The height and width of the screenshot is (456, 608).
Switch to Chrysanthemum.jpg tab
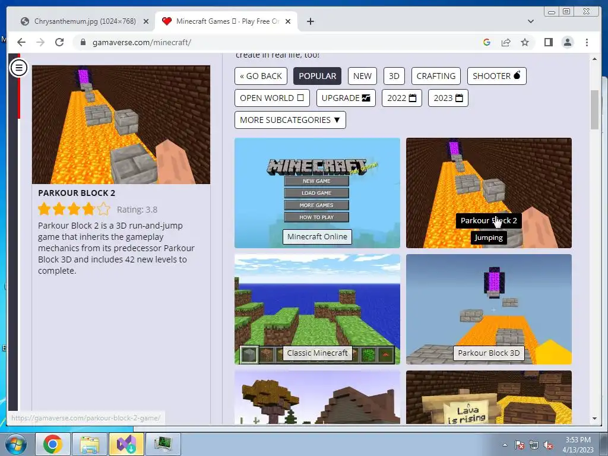(84, 21)
